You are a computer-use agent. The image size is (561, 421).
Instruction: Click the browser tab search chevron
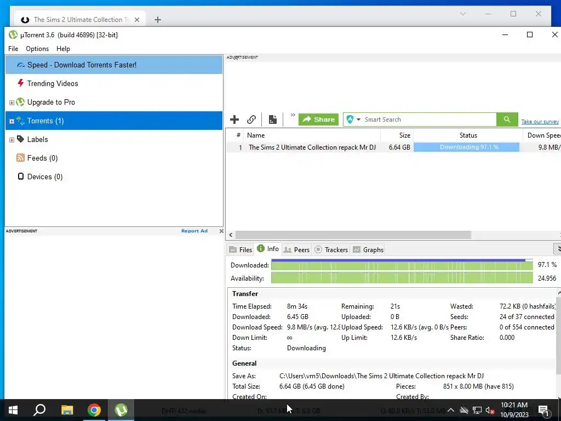point(462,14)
